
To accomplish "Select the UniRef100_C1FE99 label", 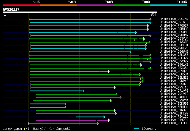I will tap(174, 114).
